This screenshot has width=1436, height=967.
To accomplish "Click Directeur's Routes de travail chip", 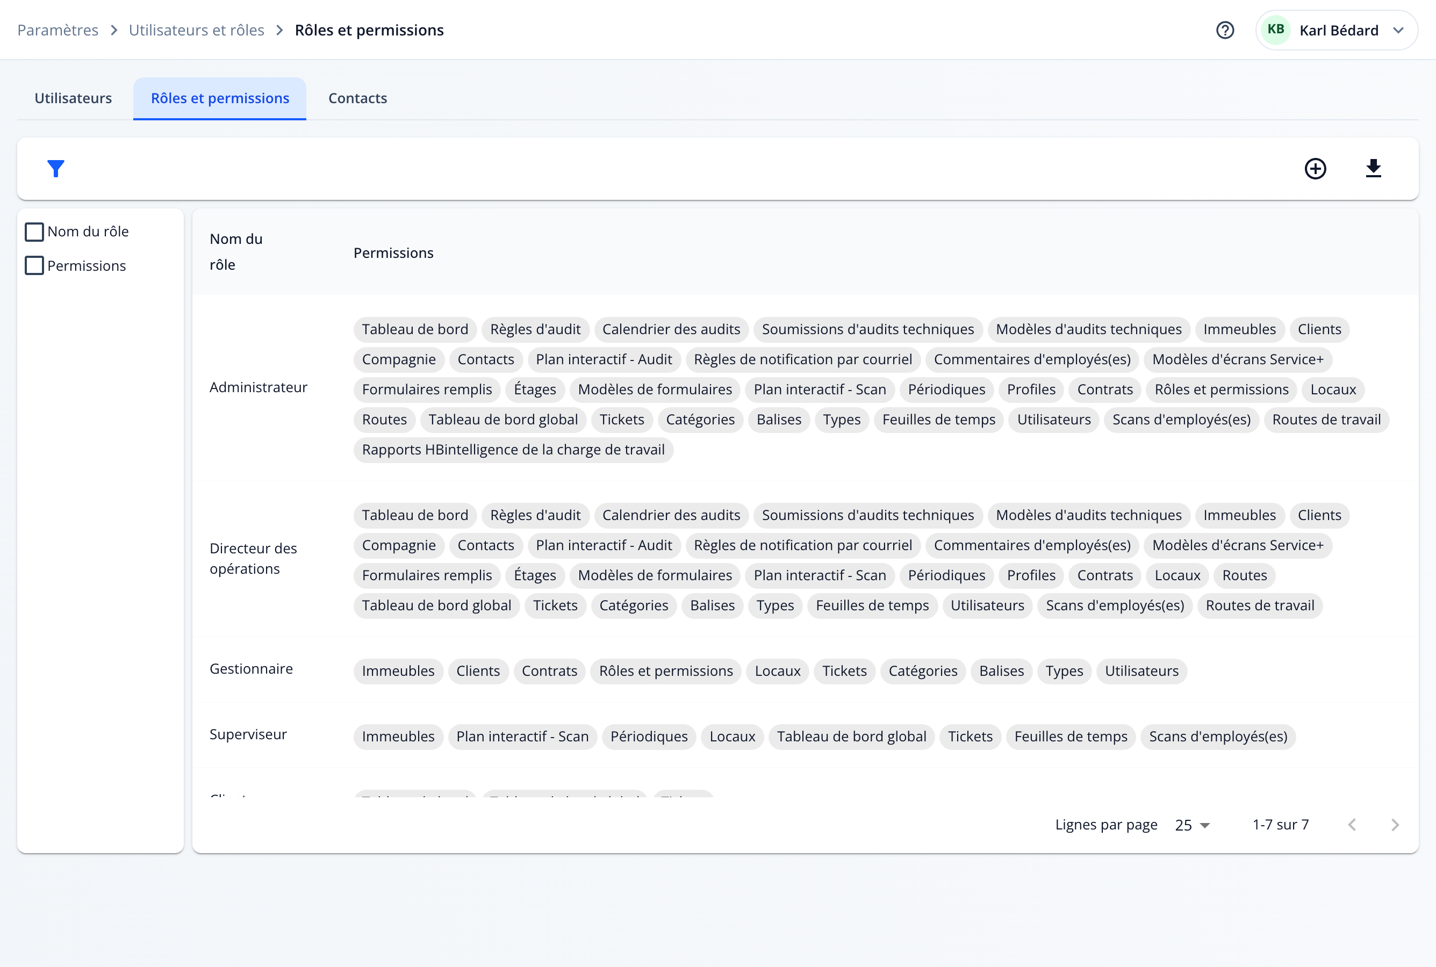I will pos(1260,605).
